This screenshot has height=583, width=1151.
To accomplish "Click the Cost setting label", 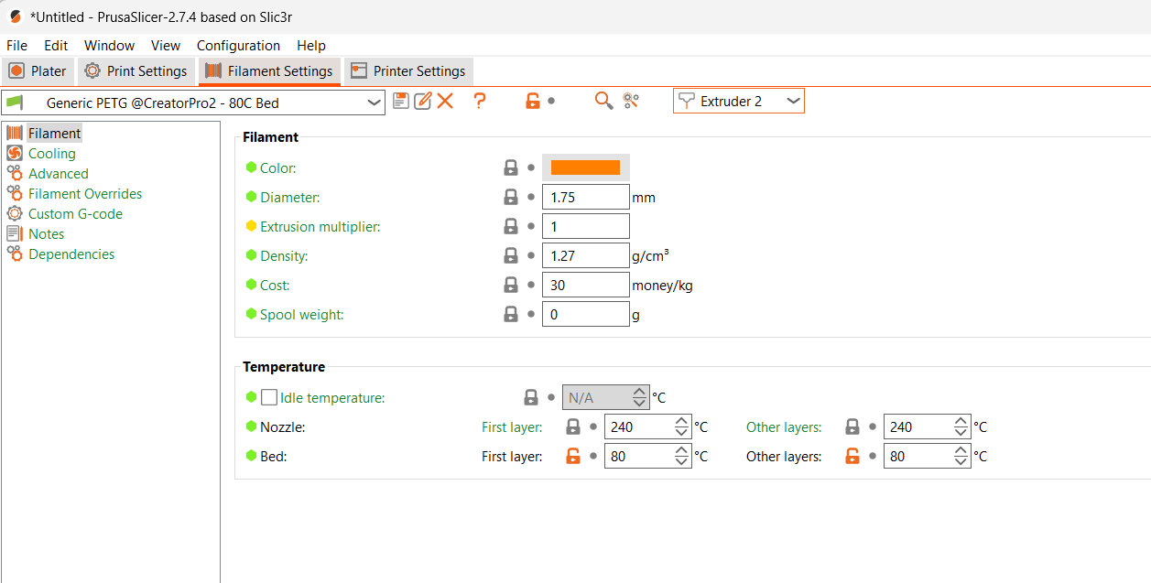I will click(275, 285).
